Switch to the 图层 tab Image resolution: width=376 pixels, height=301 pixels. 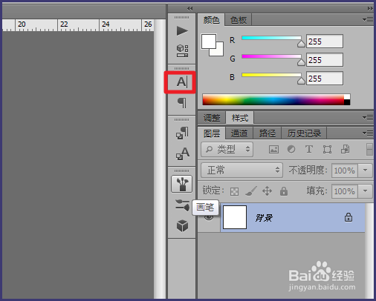coord(212,133)
